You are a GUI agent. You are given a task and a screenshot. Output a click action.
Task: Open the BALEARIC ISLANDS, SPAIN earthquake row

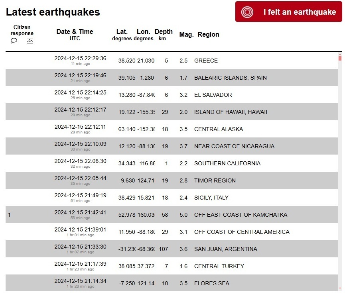tap(230, 78)
